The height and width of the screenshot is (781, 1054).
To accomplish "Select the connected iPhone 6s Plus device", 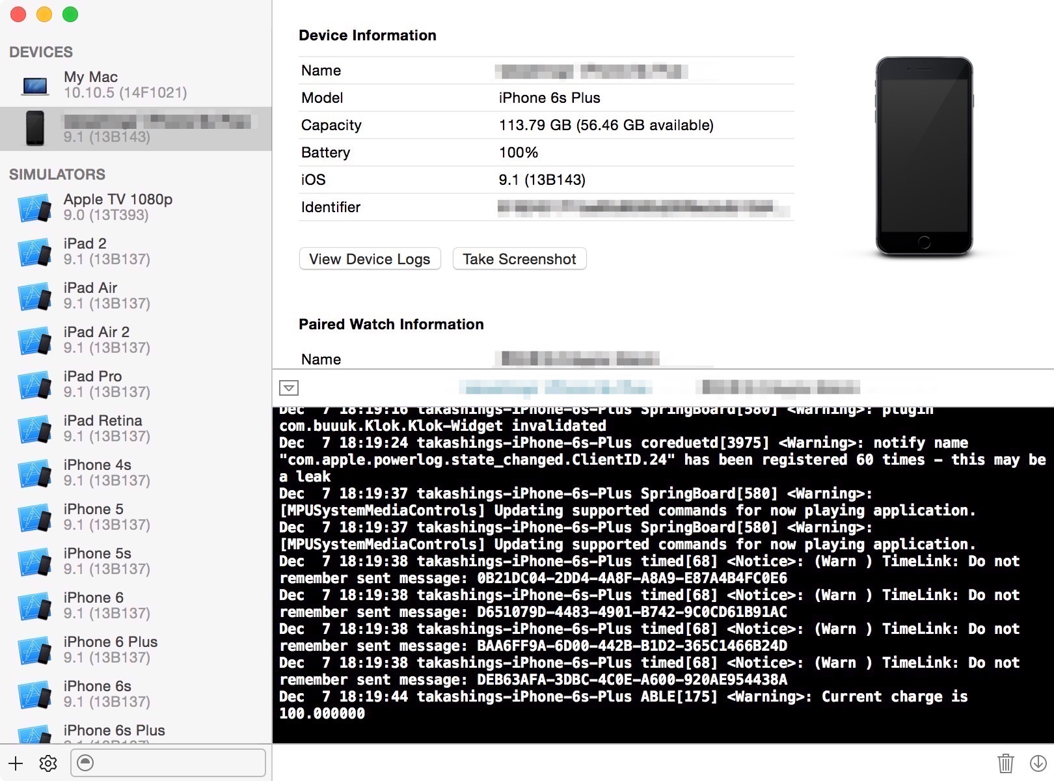I will 130,129.
